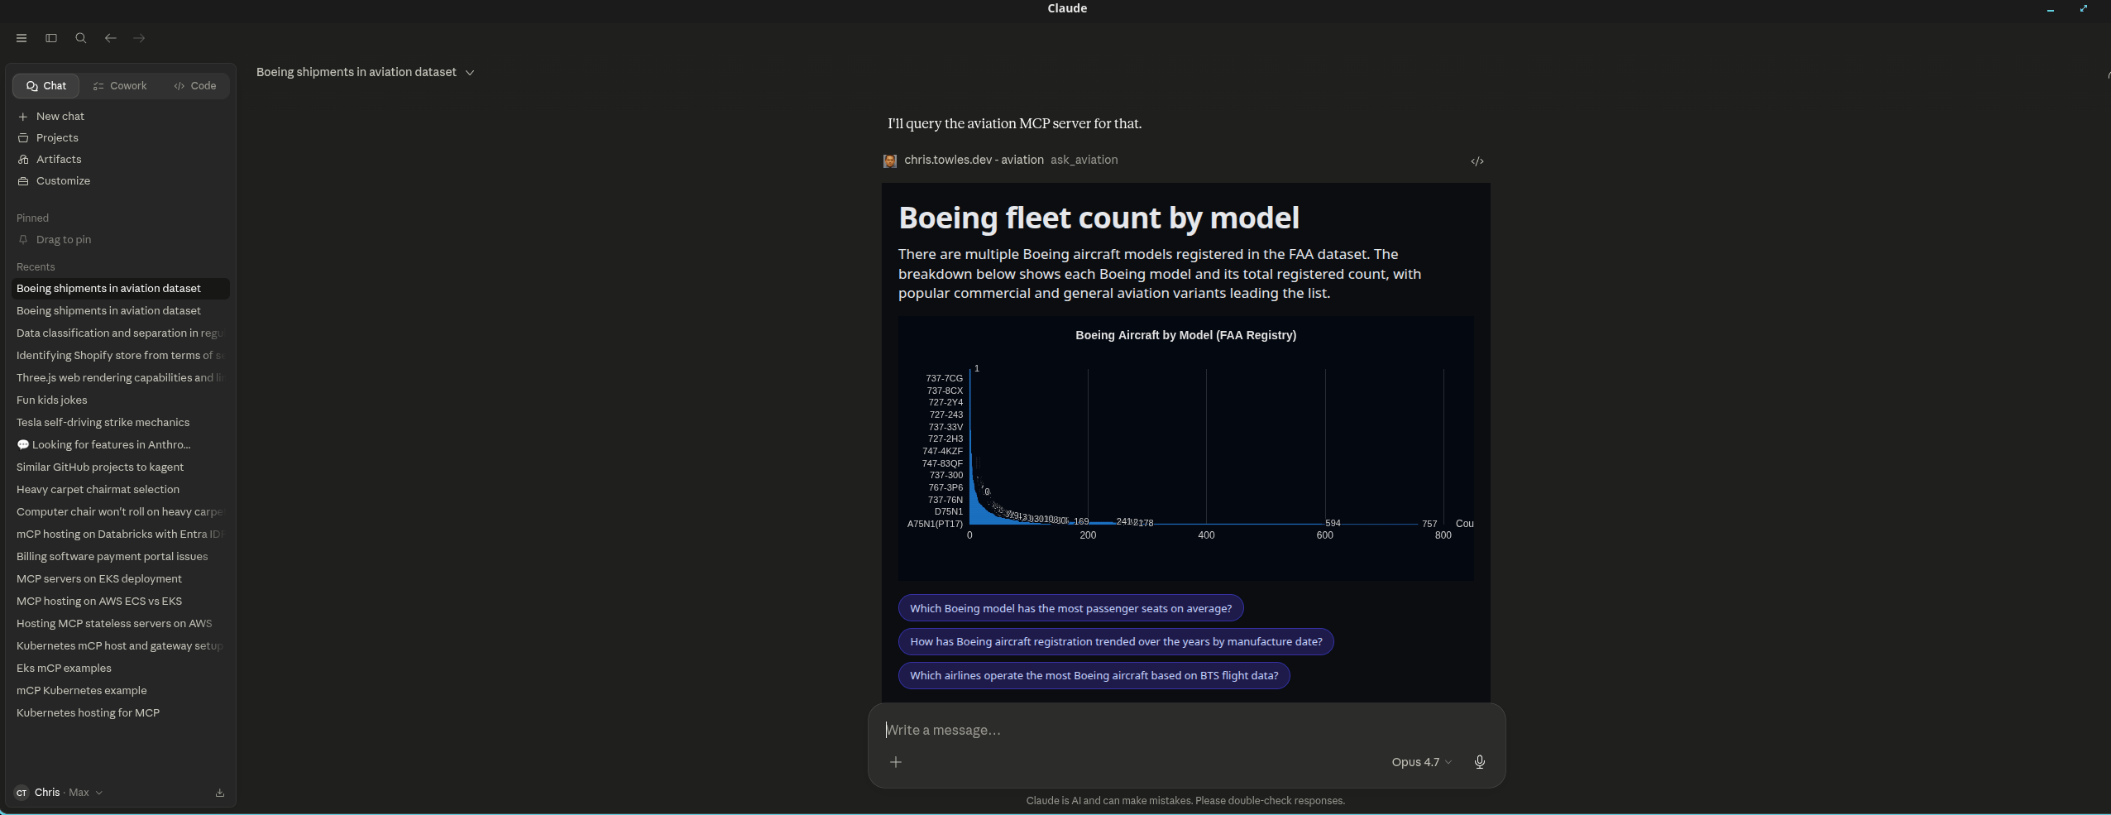The width and height of the screenshot is (2111, 815).
Task: Open the hamburger menu icon
Action: pyautogui.click(x=22, y=38)
